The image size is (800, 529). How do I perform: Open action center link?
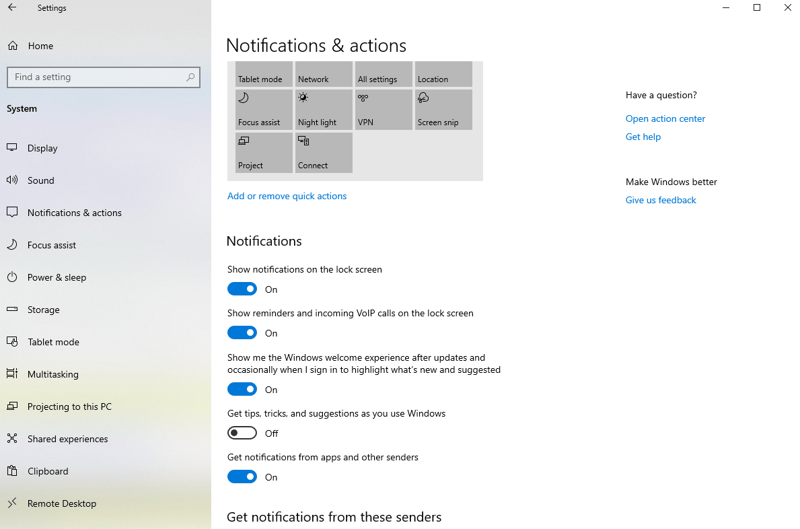(665, 118)
